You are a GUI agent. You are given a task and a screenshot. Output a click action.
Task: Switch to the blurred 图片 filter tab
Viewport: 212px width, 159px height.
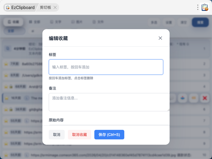point(77,22)
